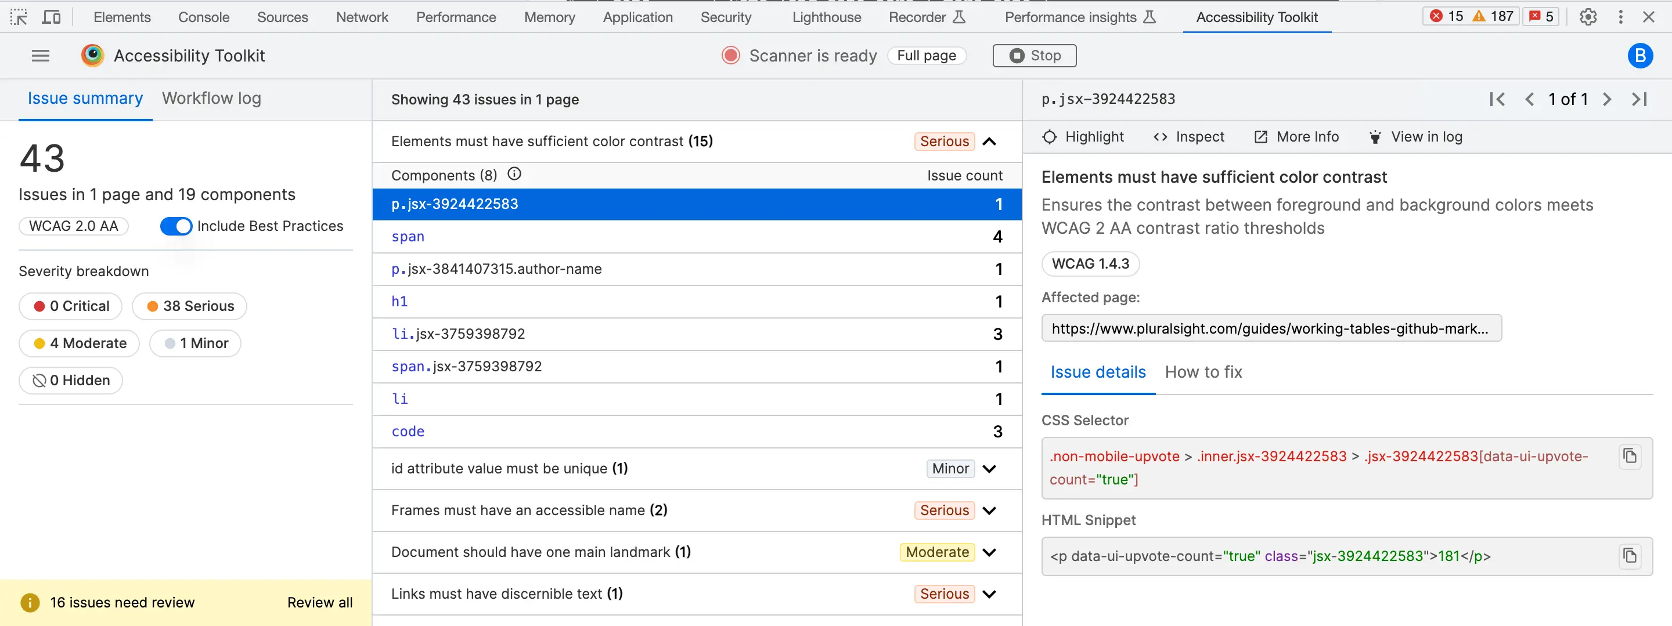Copy the HTML Snippet to clipboard
This screenshot has height=626, width=1672.
pos(1629,556)
